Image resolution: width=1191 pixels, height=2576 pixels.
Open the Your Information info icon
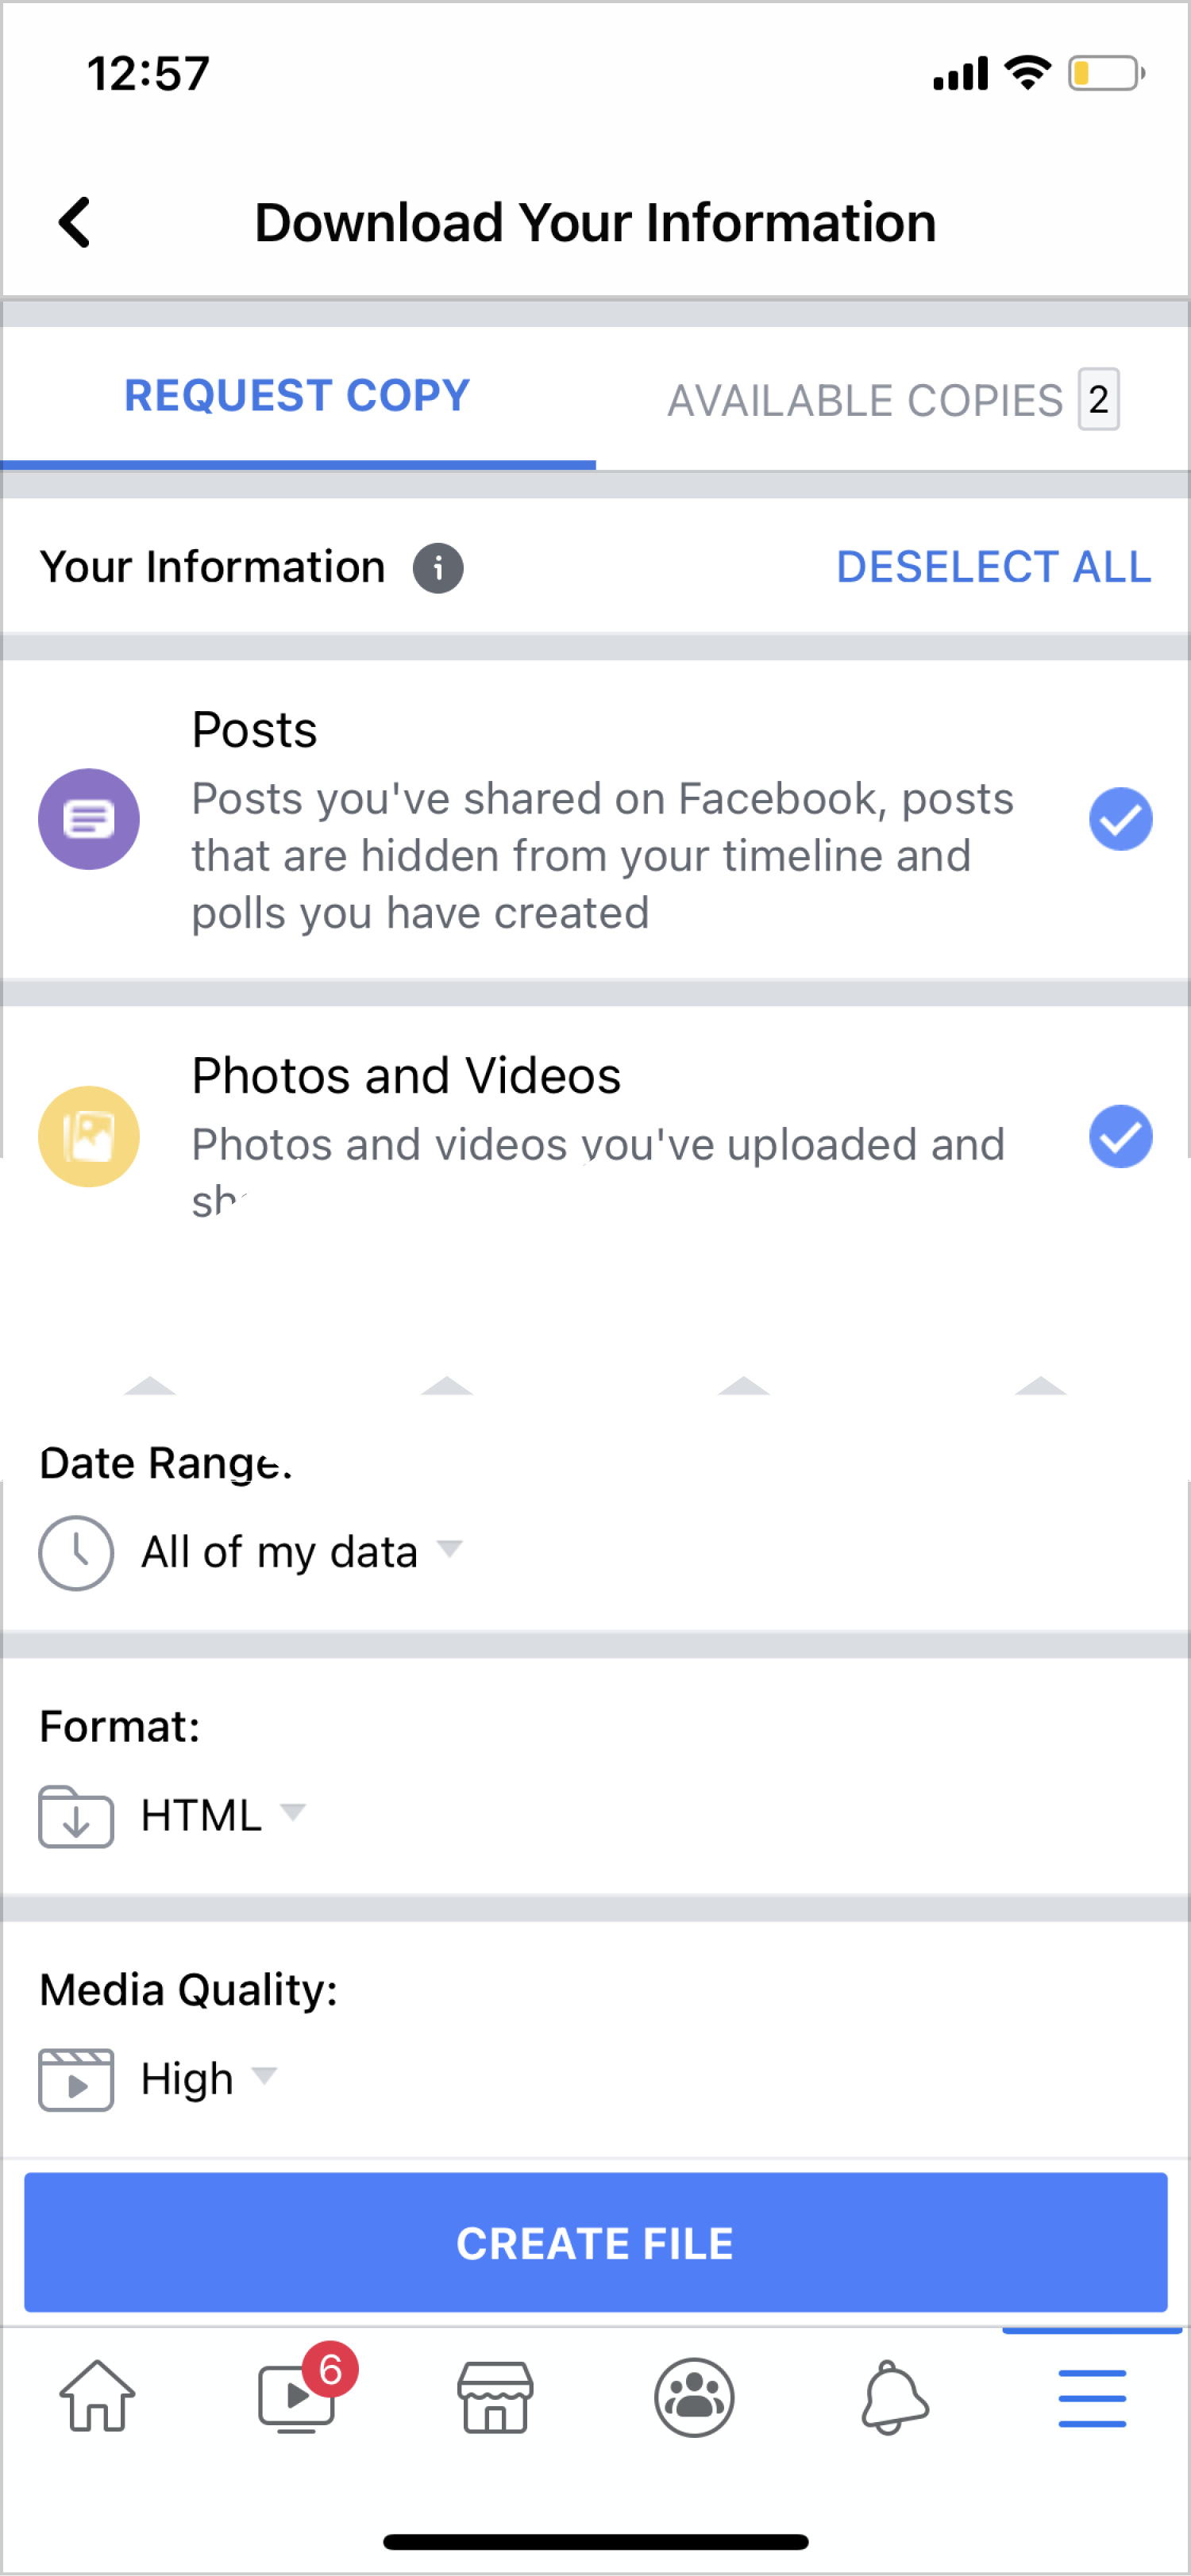point(437,568)
